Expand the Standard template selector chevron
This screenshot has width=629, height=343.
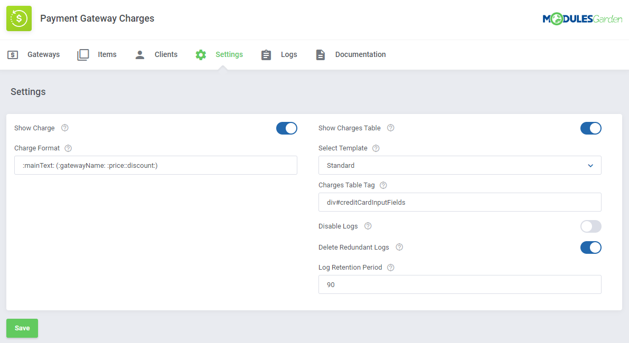coord(591,165)
